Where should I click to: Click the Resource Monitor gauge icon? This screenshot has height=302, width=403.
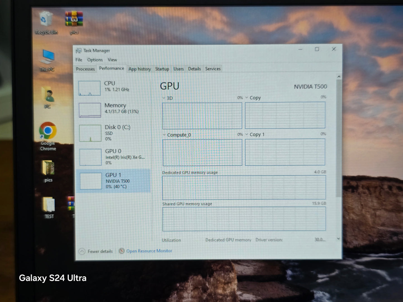pyautogui.click(x=122, y=251)
